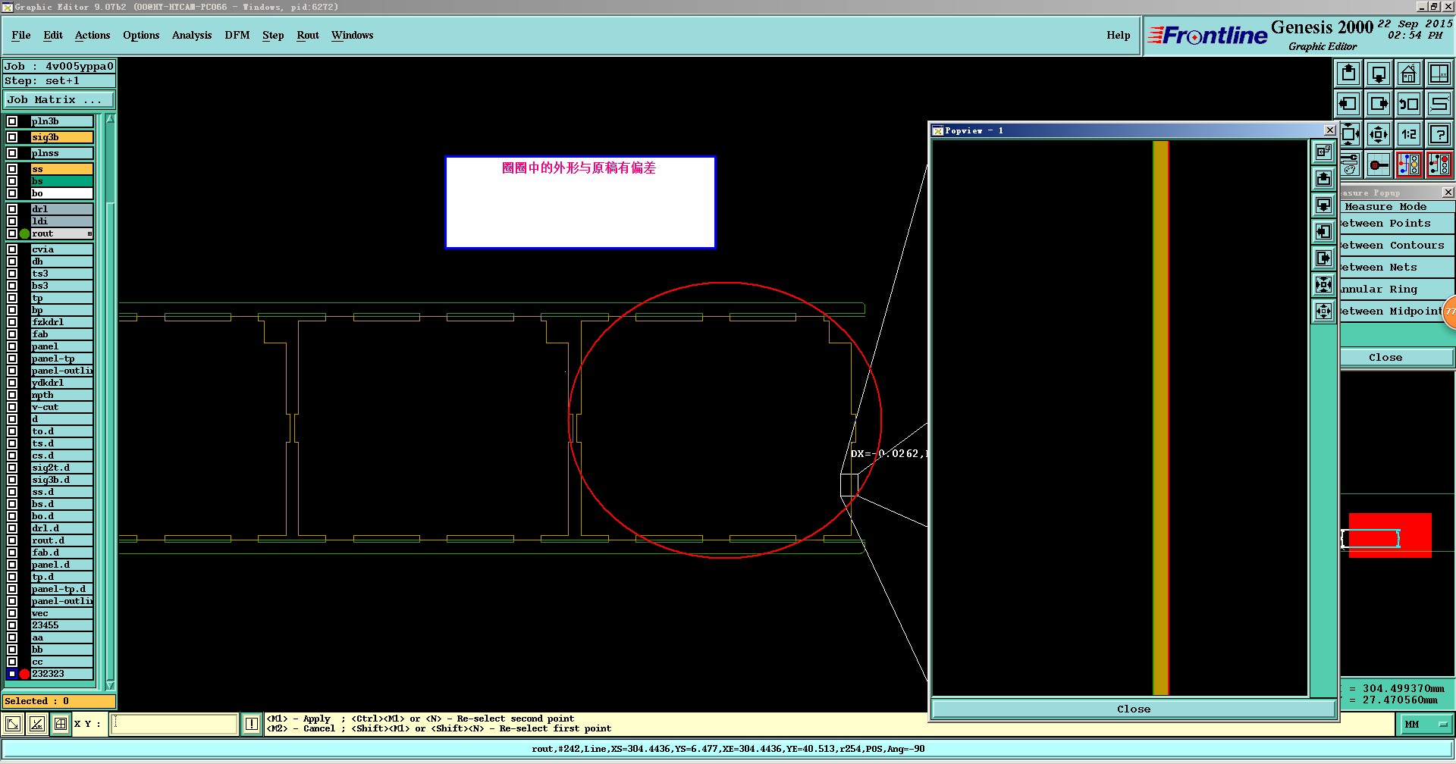
Task: Open the Analysis menu
Action: (192, 35)
